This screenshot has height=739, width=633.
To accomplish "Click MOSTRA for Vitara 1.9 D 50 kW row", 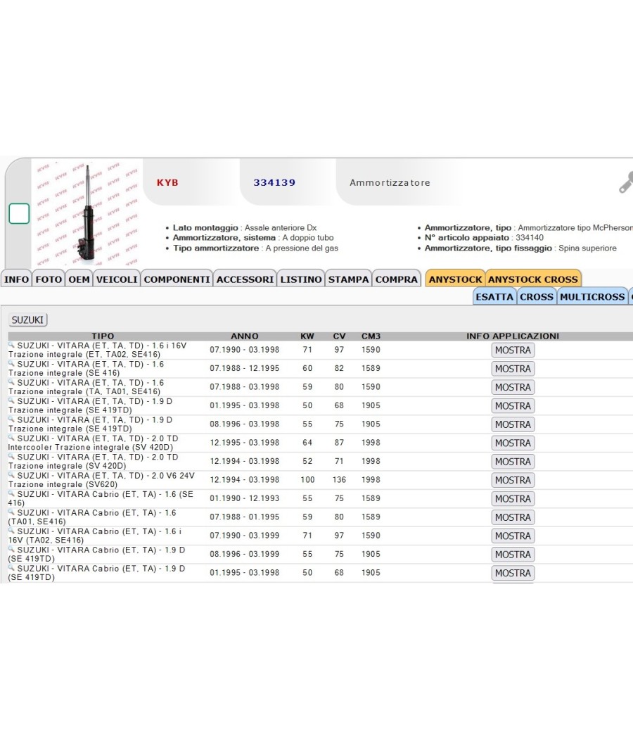I will tap(513, 406).
